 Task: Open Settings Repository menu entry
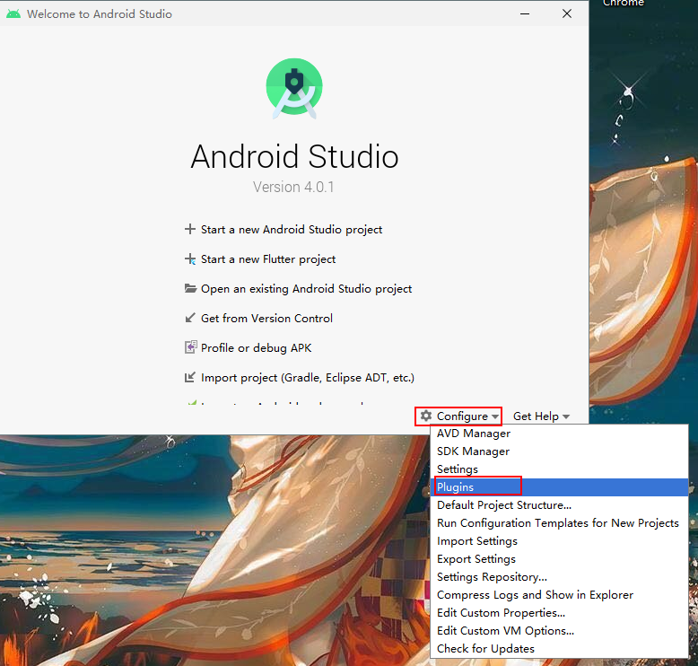point(559,577)
